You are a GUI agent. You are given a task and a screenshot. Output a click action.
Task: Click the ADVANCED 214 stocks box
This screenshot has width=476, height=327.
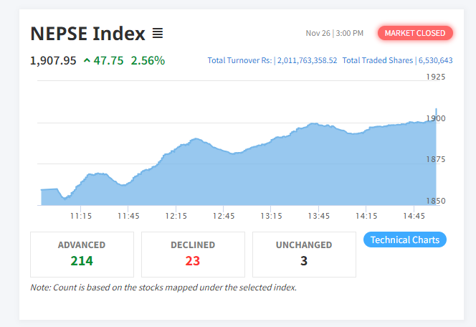point(82,254)
